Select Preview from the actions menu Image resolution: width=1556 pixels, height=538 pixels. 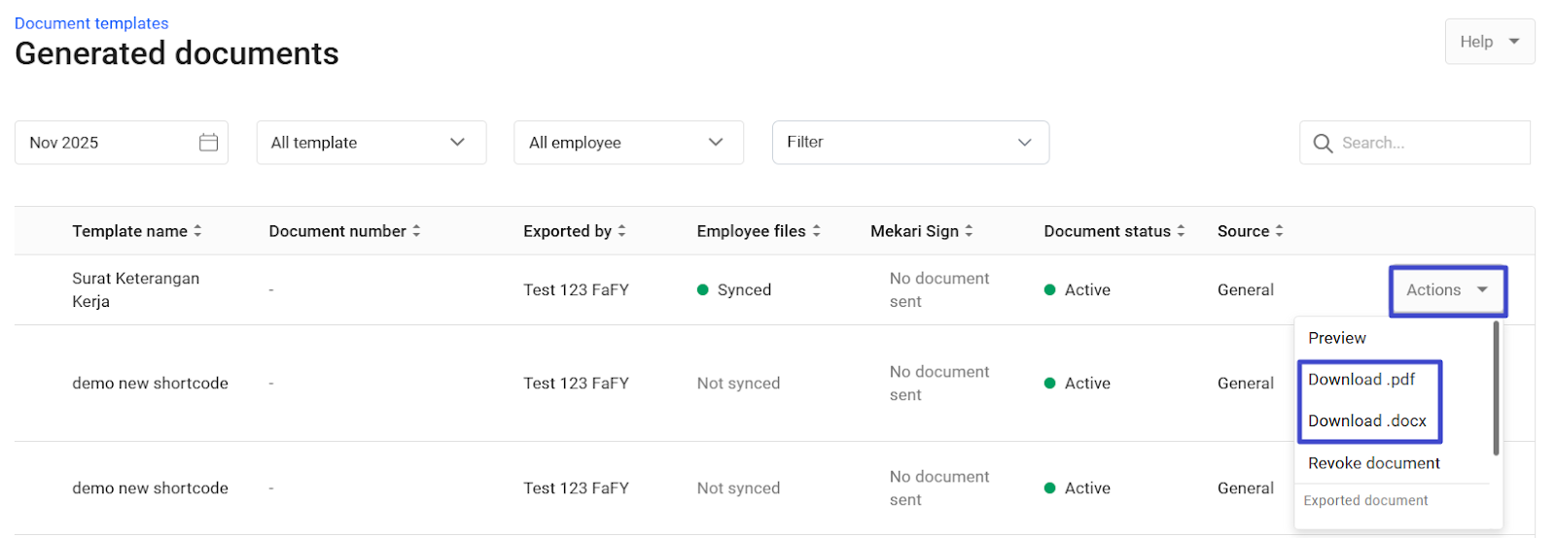pos(1336,338)
